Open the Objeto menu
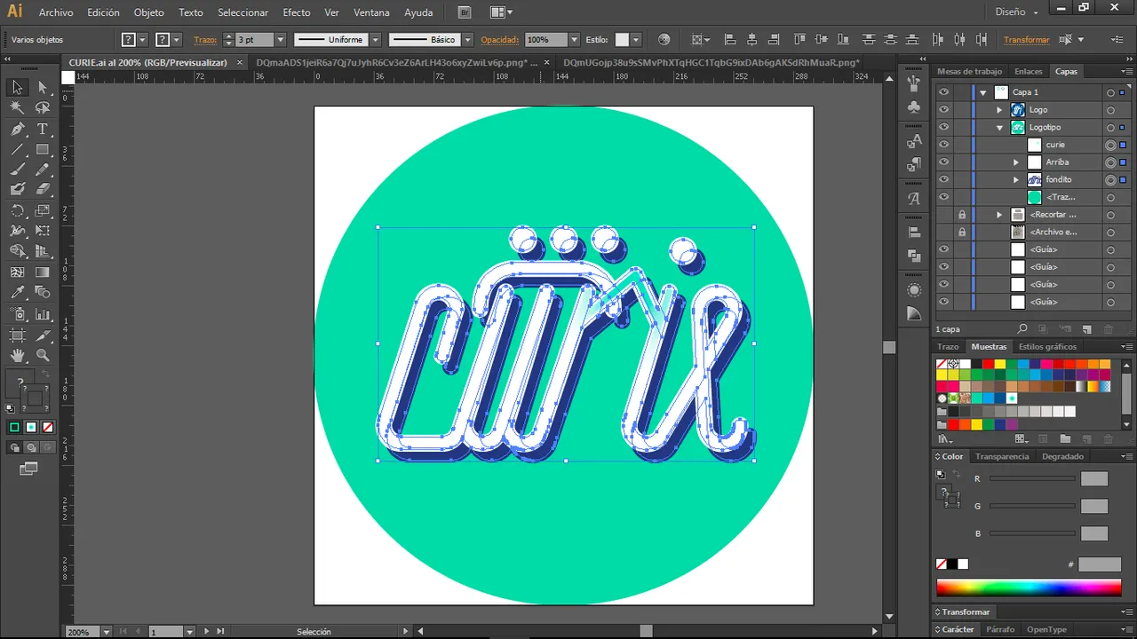 [148, 12]
